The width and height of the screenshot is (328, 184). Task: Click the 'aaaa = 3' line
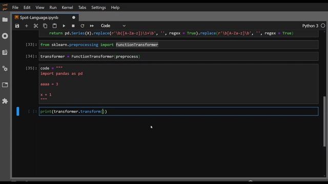49,84
